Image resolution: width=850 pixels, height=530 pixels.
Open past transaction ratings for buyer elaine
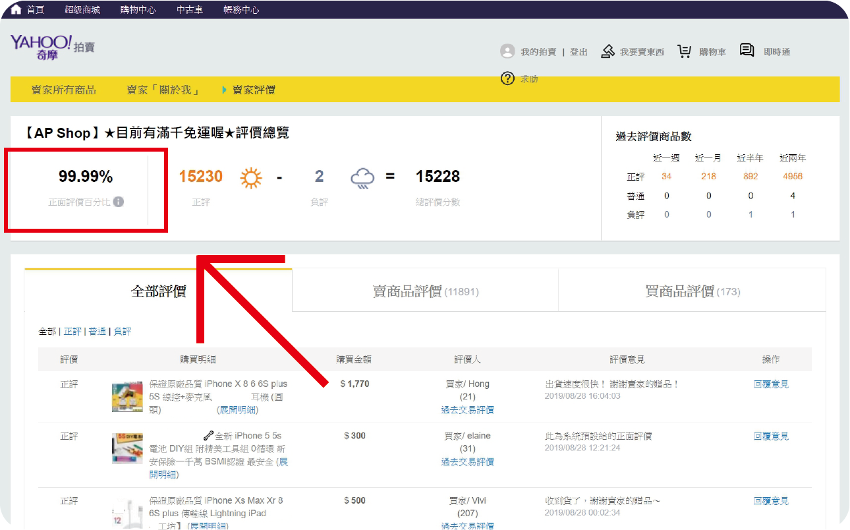pyautogui.click(x=467, y=462)
